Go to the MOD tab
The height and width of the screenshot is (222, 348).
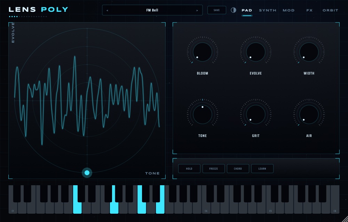[288, 10]
